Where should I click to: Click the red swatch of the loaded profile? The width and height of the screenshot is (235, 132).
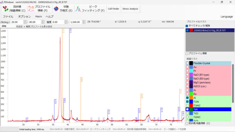pos(191,31)
